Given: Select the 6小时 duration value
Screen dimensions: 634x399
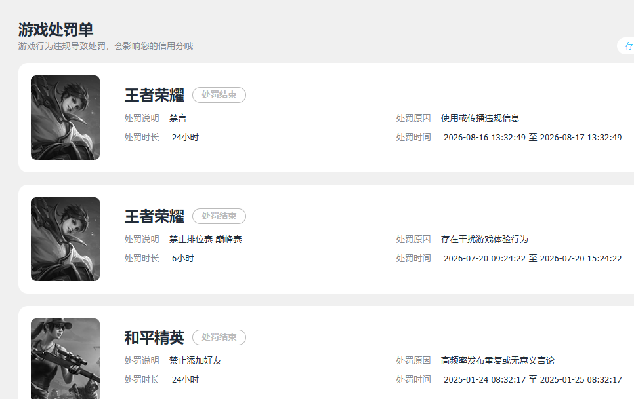Looking at the screenshot, I should [182, 258].
